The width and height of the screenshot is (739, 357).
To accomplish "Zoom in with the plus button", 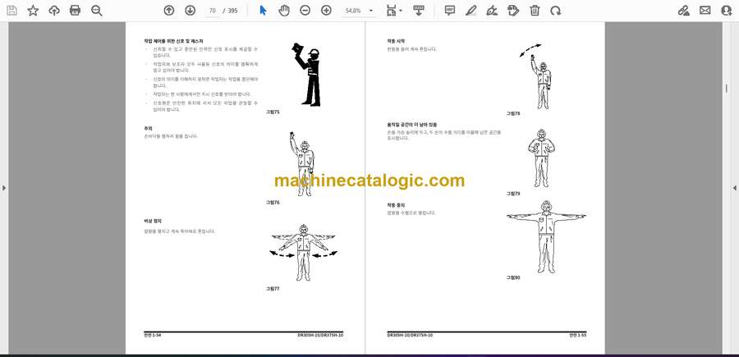I will [x=326, y=11].
